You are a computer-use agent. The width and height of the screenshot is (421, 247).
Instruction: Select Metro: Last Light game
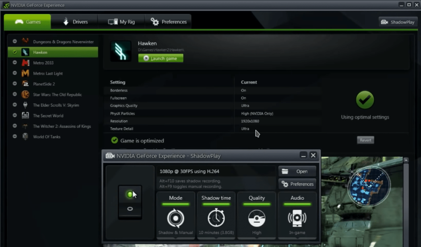click(53, 73)
